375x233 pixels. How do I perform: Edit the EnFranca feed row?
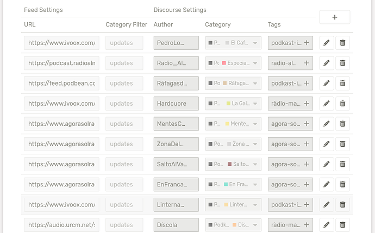tap(327, 184)
